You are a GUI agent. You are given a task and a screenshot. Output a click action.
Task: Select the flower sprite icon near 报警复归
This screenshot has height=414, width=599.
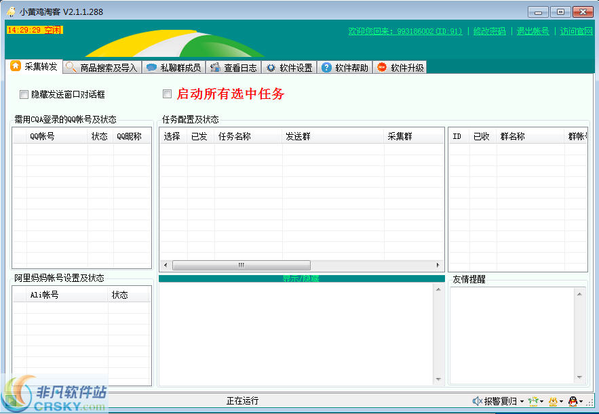click(x=533, y=401)
